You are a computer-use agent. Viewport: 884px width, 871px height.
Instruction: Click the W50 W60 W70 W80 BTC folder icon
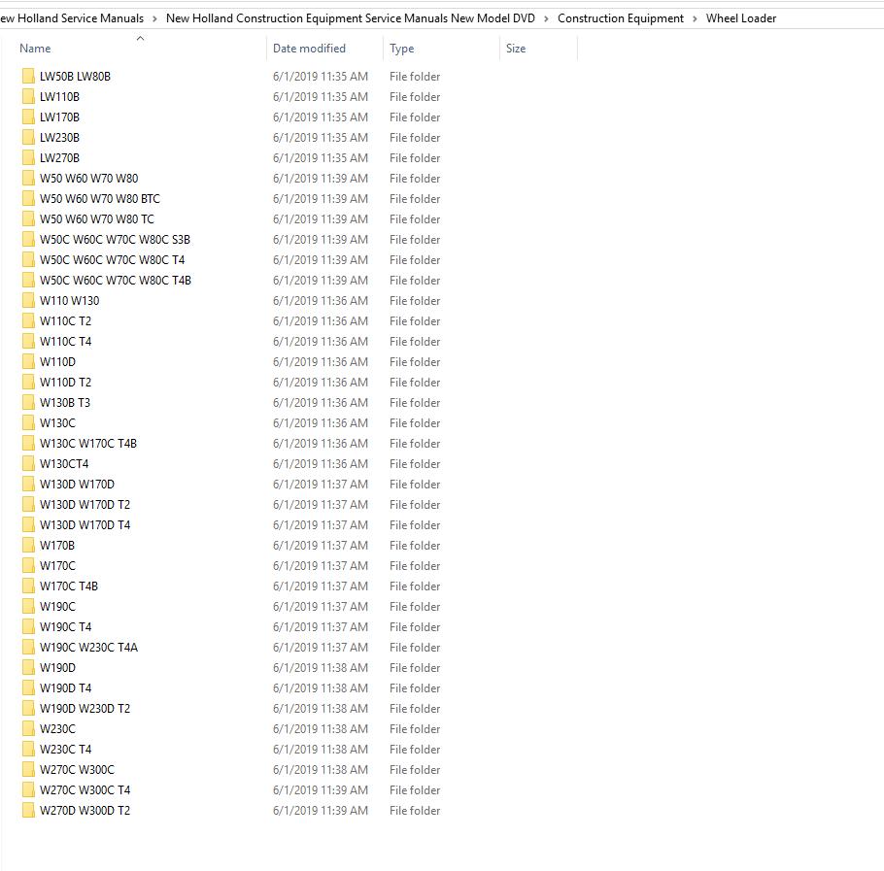click(x=28, y=198)
